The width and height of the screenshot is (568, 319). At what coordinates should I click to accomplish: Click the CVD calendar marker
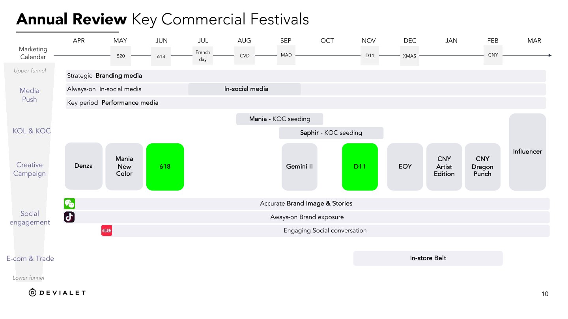(x=245, y=56)
